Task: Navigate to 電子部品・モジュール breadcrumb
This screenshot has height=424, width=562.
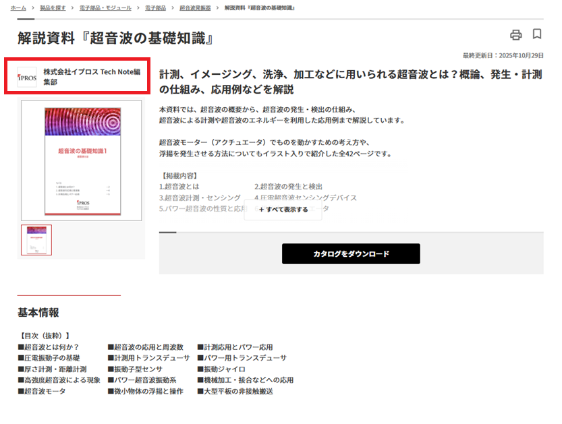Action: (105, 7)
